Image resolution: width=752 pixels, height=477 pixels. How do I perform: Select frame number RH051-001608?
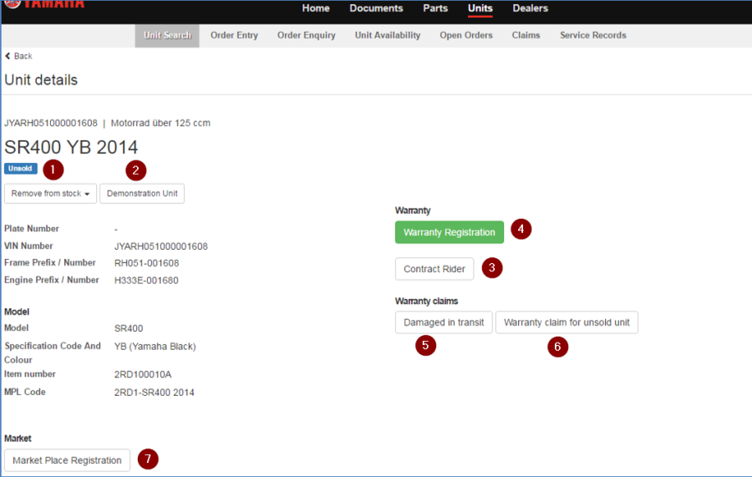147,263
